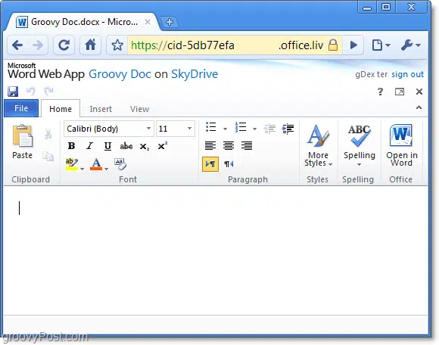Screen dimensions: 439x345
Task: Click the sign out link
Action: 407,74
